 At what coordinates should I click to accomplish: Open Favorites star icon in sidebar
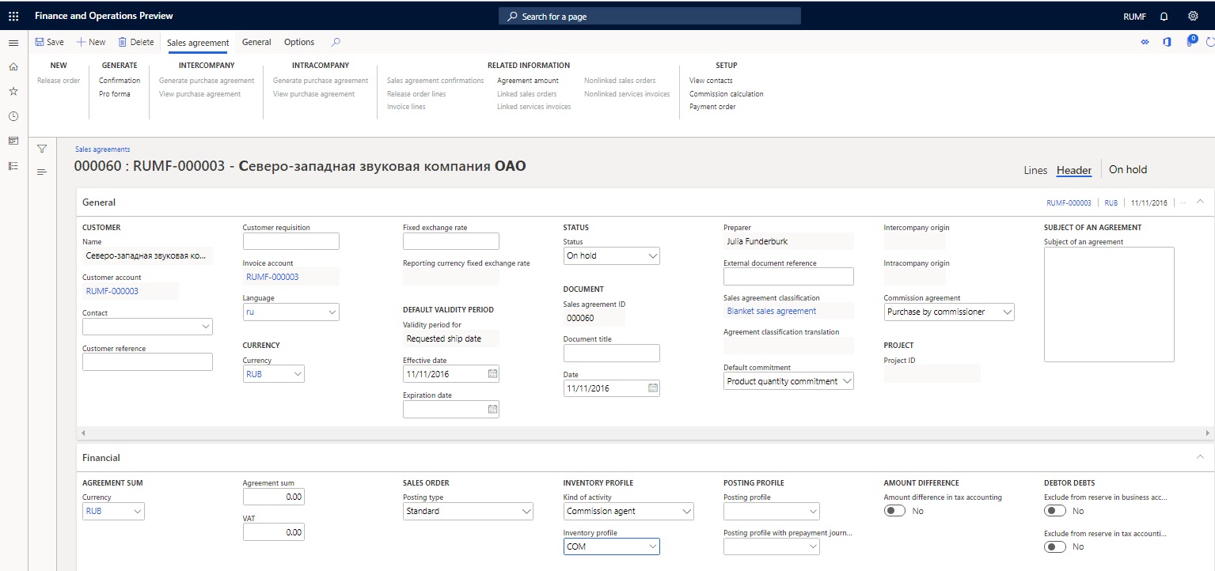tap(13, 91)
